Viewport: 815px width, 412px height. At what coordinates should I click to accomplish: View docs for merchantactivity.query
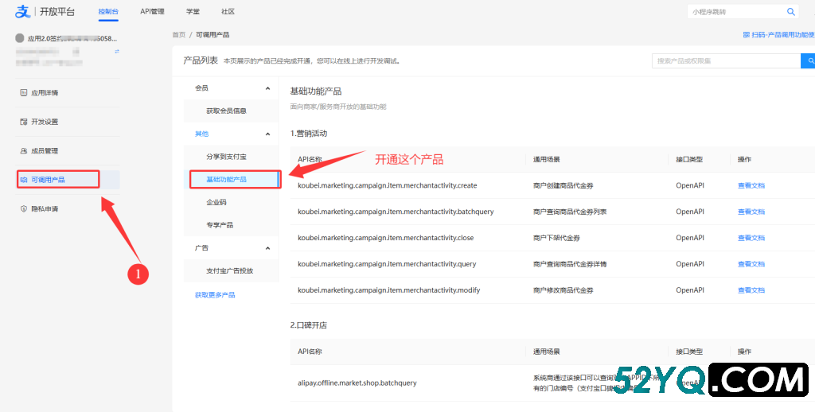coord(751,264)
